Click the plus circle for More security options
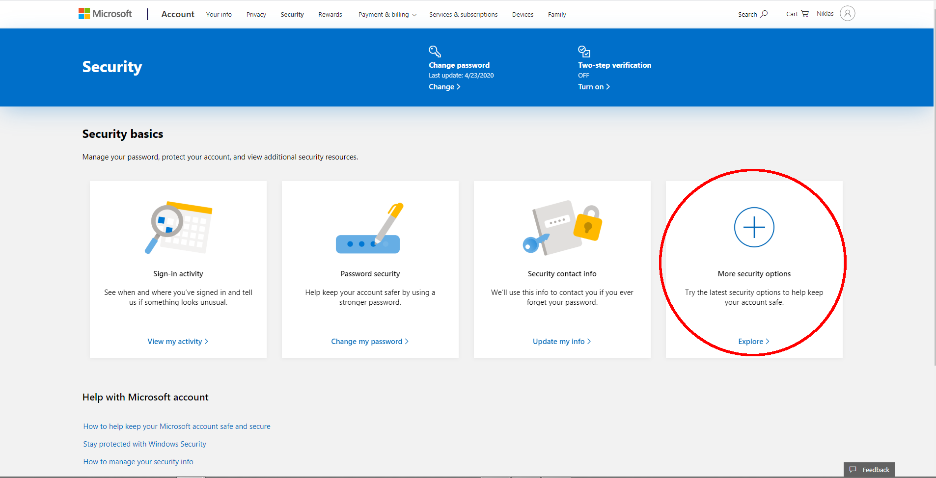 [754, 227]
